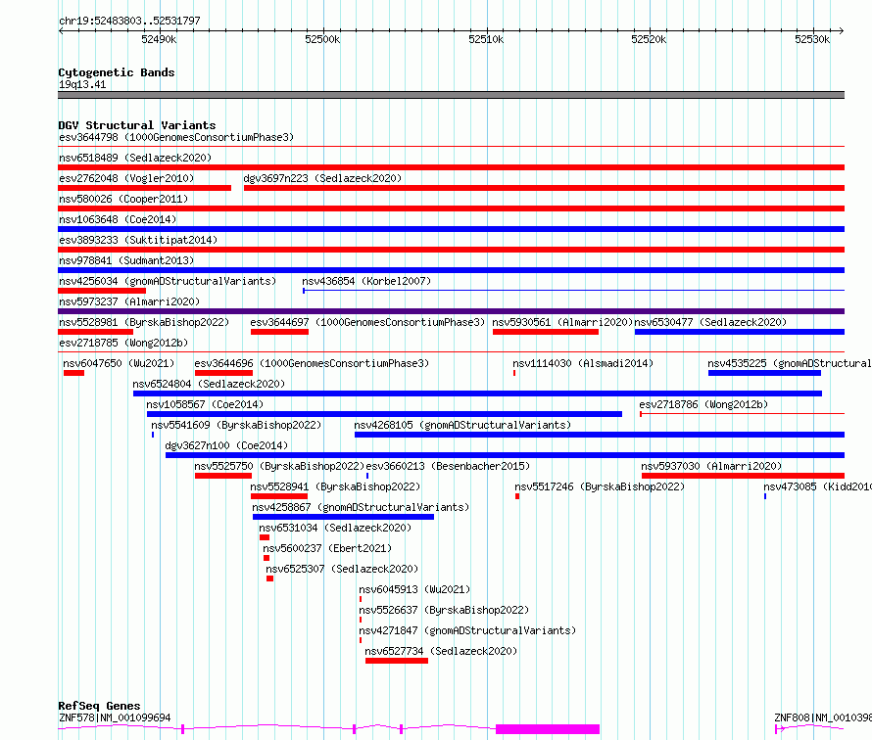872x740 pixels.
Task: Click the 52530k ruler tick label
Action: pyautogui.click(x=812, y=39)
